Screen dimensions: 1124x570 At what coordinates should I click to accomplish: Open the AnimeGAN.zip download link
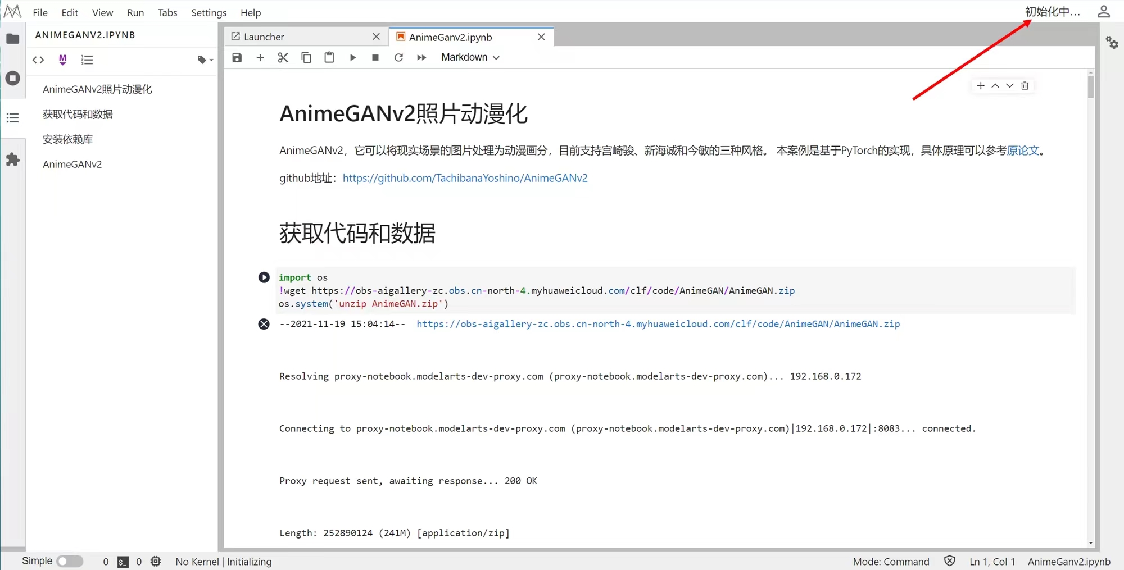pos(656,324)
